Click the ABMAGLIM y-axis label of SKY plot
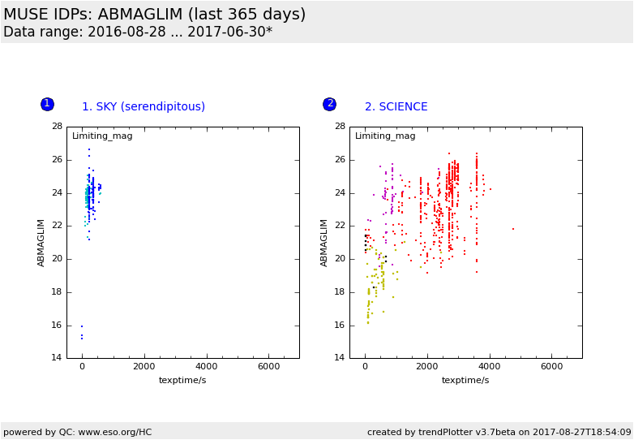 pos(41,242)
